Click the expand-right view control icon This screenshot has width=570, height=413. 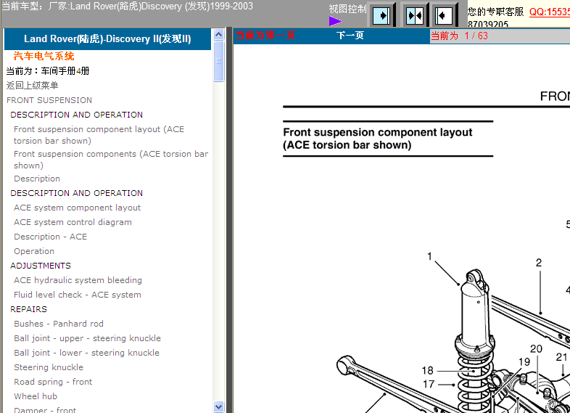381,15
